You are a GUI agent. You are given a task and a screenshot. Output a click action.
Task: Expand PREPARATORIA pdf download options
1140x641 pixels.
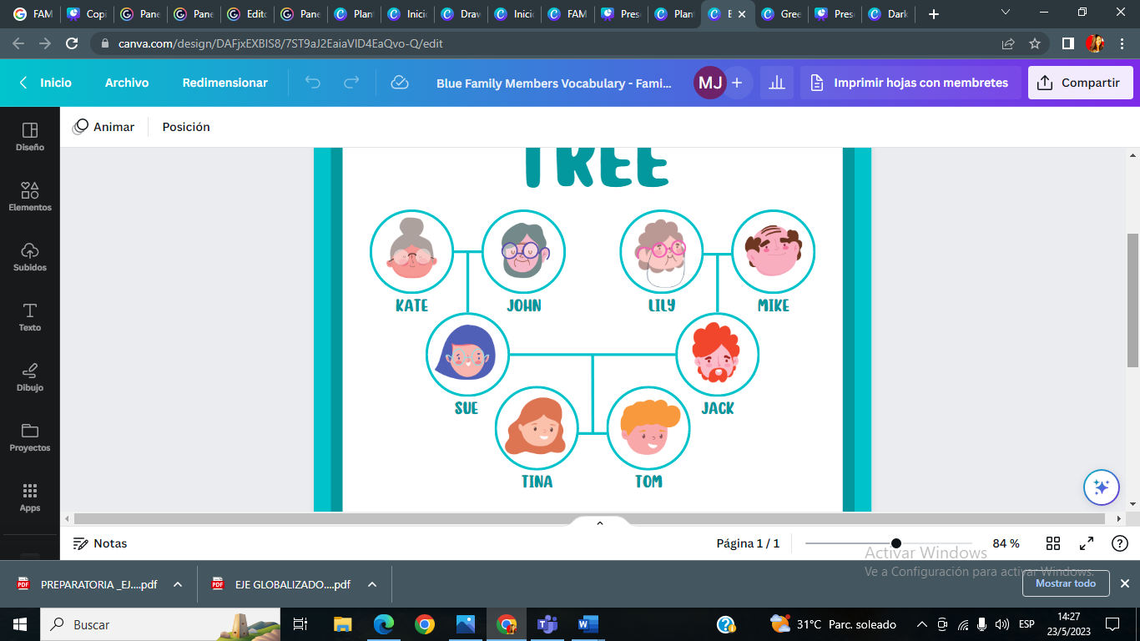click(178, 584)
